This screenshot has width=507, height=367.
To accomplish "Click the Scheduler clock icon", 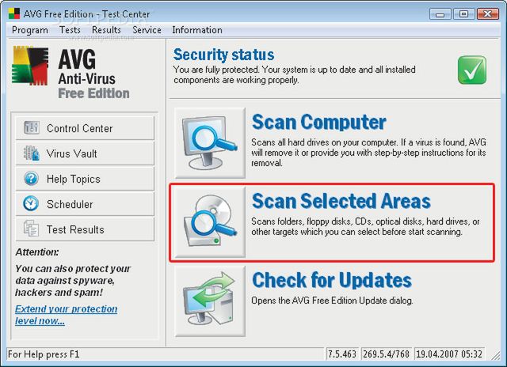I will point(31,204).
